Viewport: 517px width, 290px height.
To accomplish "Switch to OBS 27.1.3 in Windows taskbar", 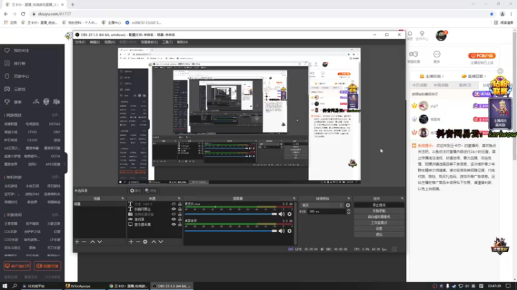I will pos(171,286).
